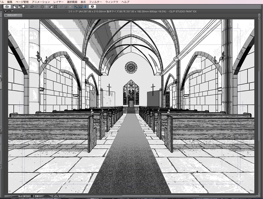The width and height of the screenshot is (263, 199).
Task: Toggle snap to special ruler
Action: pos(80,7)
